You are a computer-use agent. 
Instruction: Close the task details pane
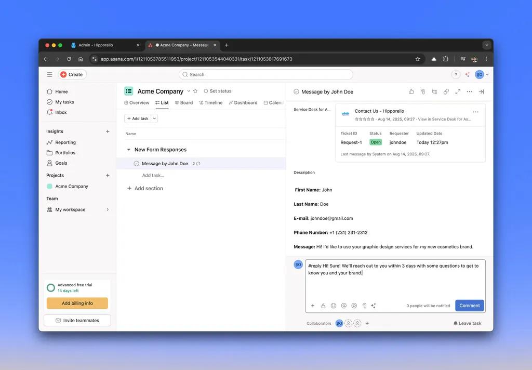[x=481, y=91]
